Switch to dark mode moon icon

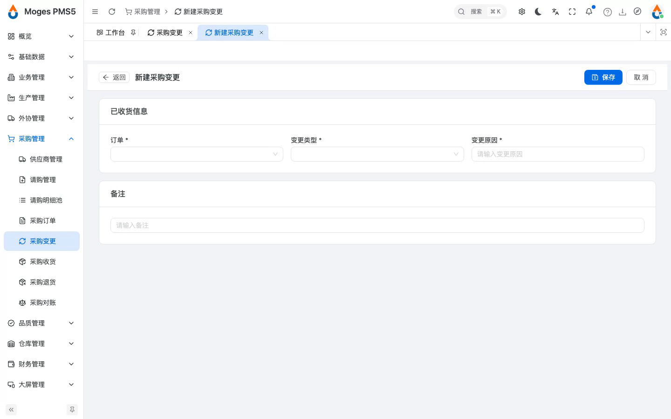[x=539, y=12]
